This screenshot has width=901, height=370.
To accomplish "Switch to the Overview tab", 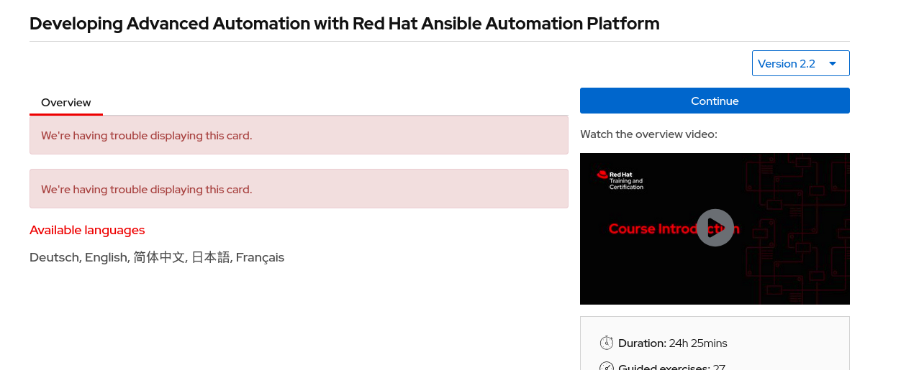I will [66, 102].
